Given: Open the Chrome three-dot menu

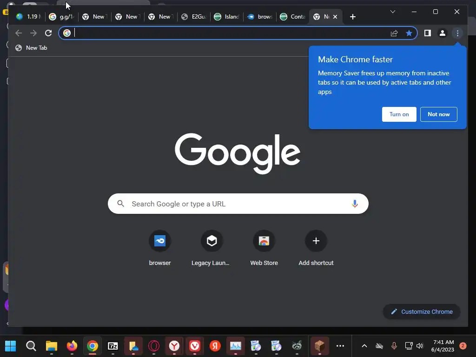Looking at the screenshot, I should (x=457, y=33).
